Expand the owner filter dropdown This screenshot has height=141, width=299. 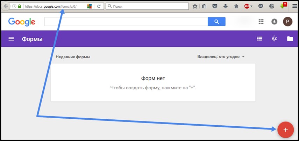[x=221, y=57]
